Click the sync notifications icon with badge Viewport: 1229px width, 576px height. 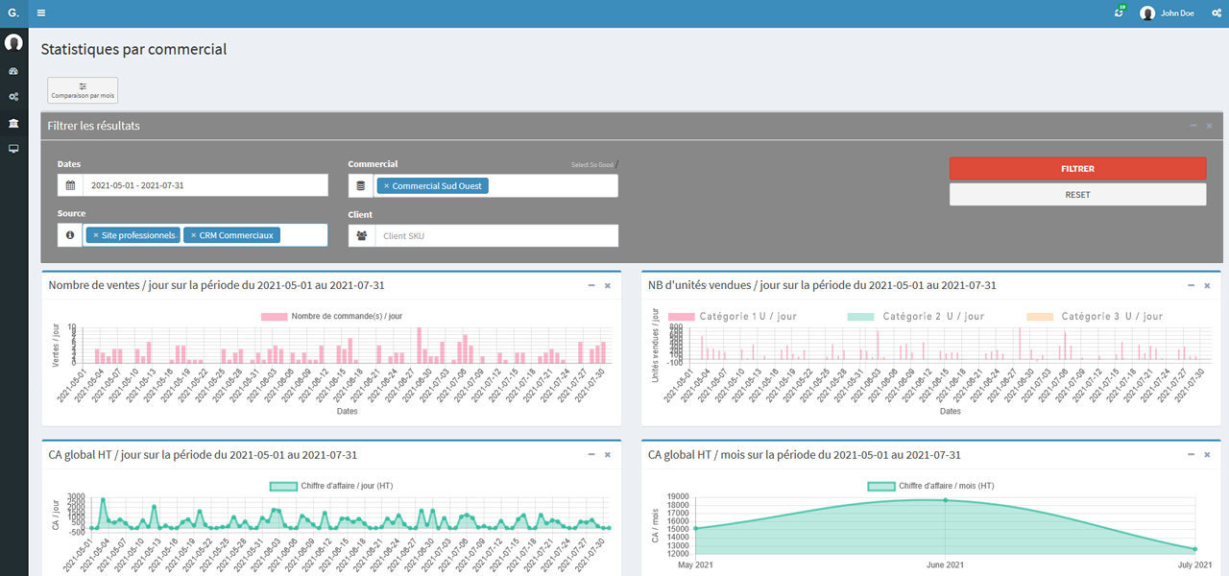[1119, 13]
